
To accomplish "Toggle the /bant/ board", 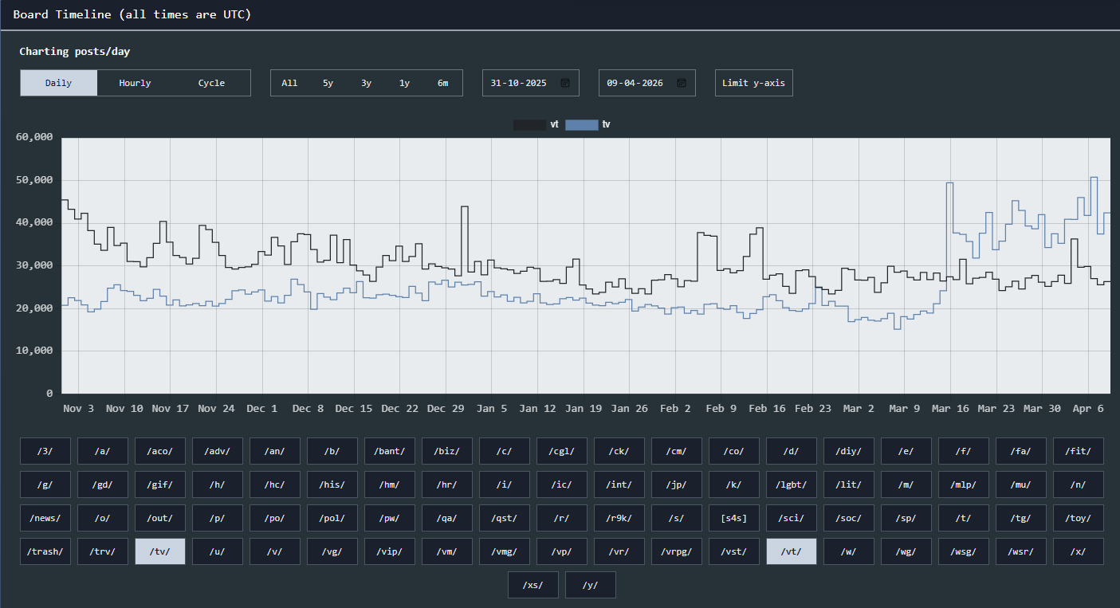I will coord(390,451).
